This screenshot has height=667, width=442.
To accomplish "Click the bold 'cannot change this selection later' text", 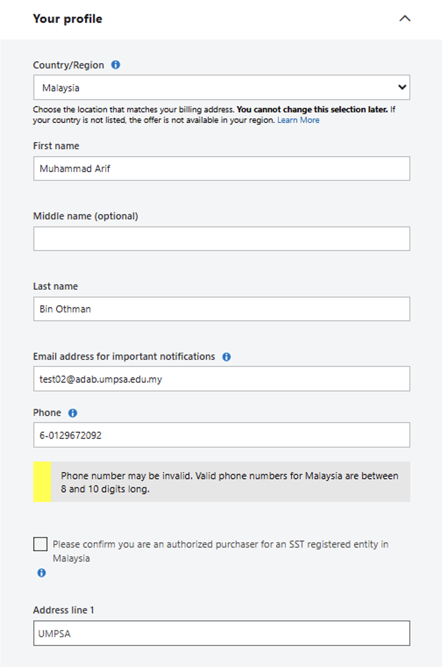I will point(312,109).
